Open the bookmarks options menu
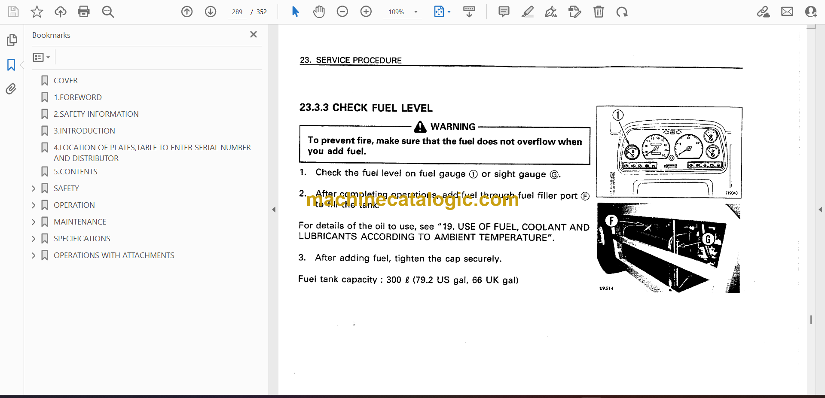The width and height of the screenshot is (825, 398). 42,57
